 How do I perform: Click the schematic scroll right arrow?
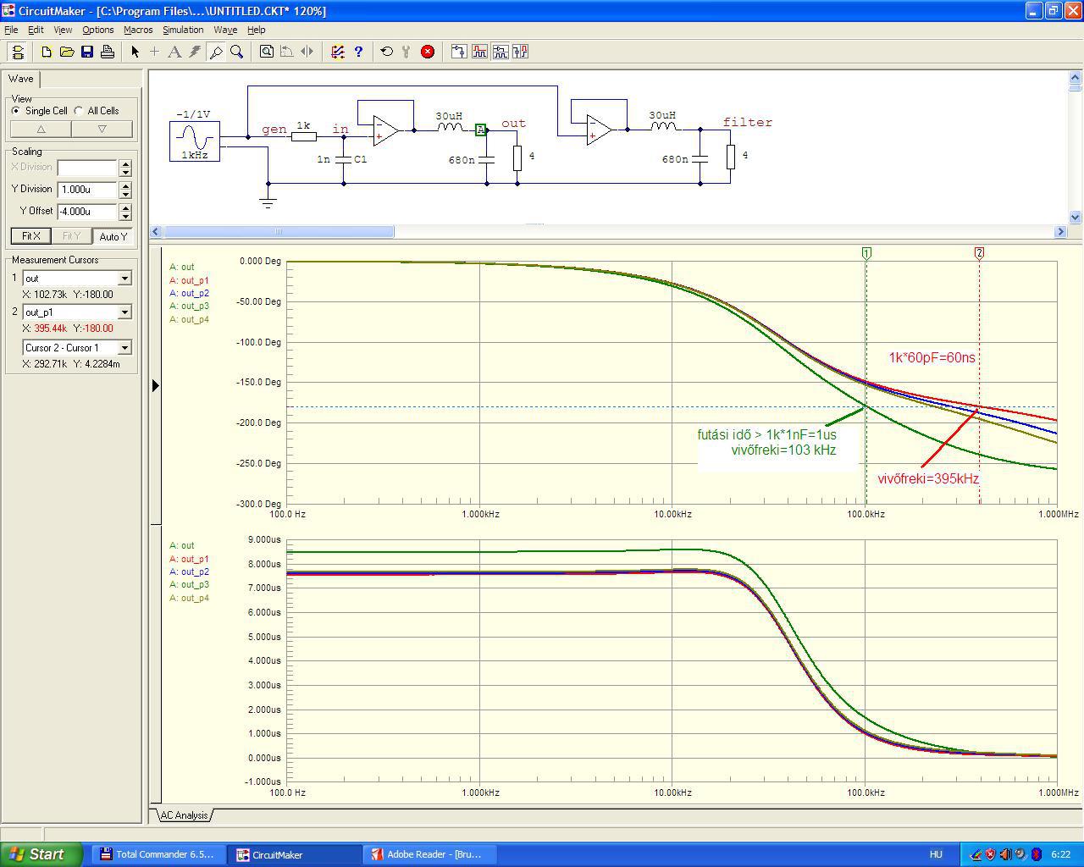[x=1060, y=231]
